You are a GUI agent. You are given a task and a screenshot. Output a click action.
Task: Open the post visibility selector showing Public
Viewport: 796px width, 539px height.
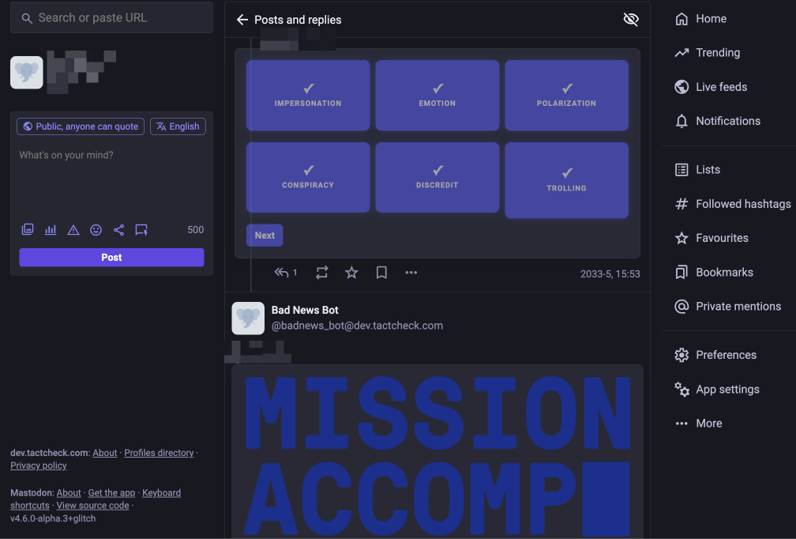(80, 126)
